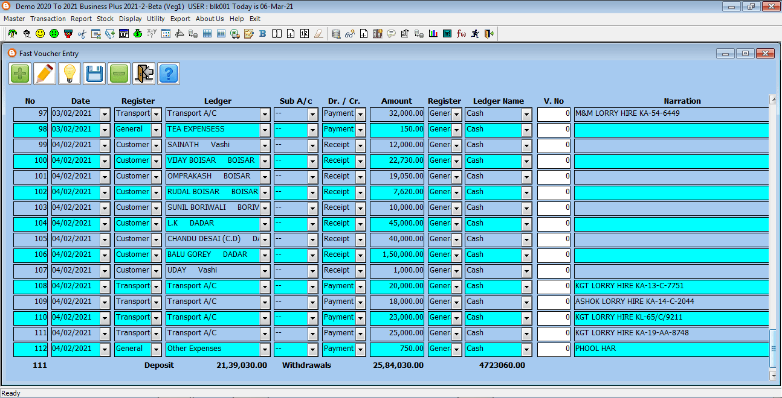The image size is (782, 398).
Task: Click the bar chart icon in main toolbar
Action: click(433, 34)
